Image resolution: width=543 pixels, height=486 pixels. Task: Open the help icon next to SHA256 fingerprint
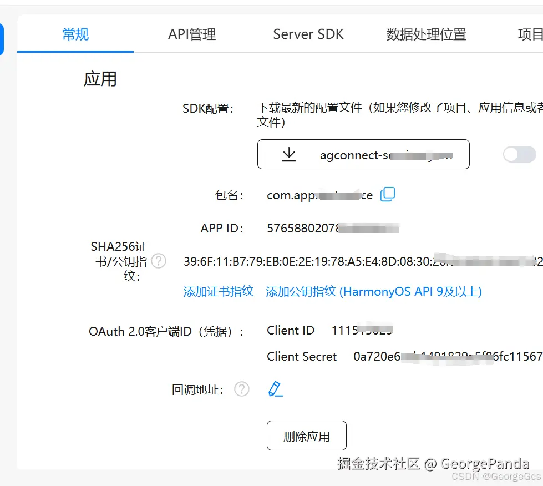(x=159, y=261)
